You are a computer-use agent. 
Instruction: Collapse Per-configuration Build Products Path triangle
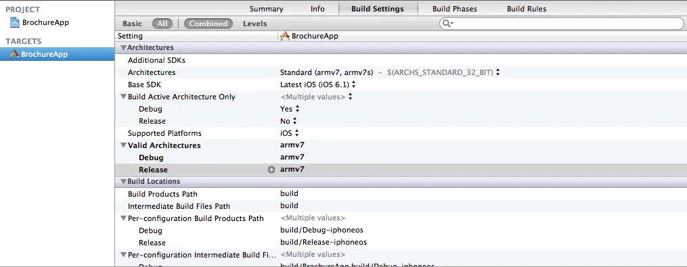(124, 218)
